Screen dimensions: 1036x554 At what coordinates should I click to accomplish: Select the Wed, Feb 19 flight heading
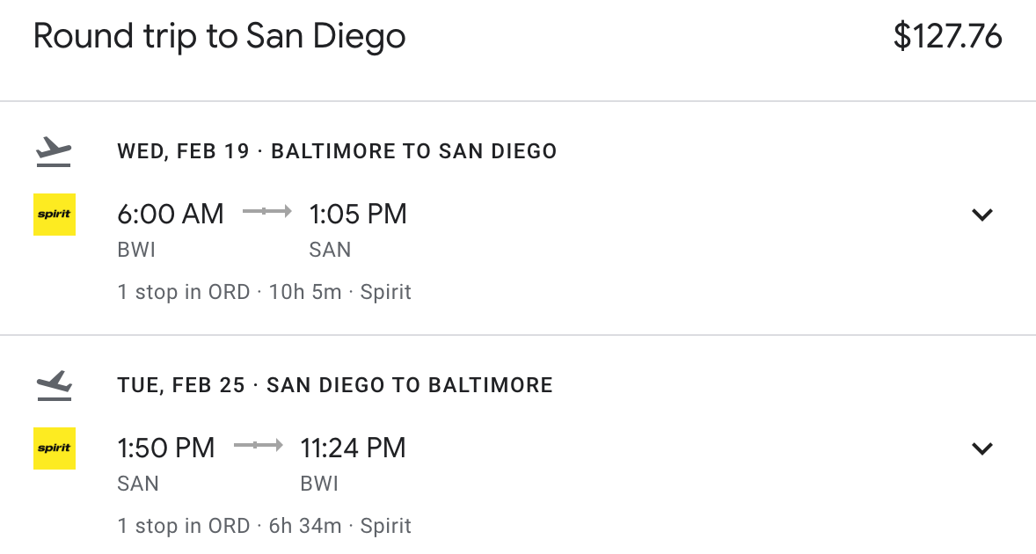tap(337, 152)
